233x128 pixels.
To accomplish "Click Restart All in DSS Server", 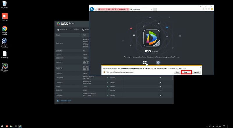I will (62, 30).
